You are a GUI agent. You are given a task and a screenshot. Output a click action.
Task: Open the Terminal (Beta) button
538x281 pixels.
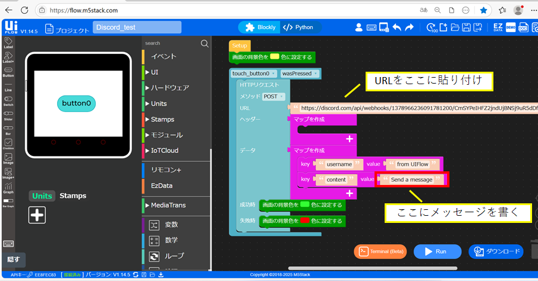(x=380, y=251)
